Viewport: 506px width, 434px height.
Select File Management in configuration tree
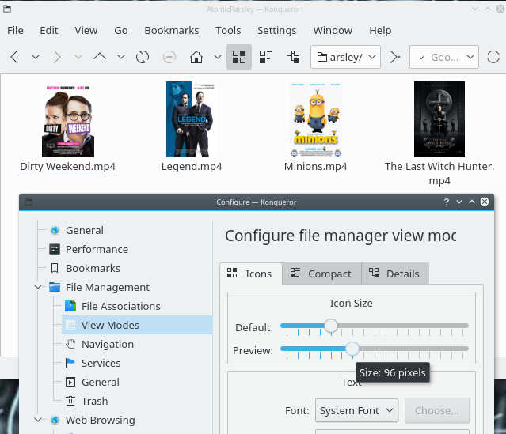108,287
